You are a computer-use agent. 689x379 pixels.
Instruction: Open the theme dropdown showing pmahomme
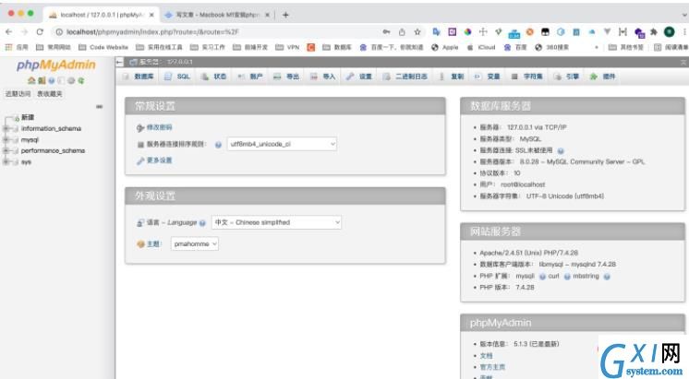[195, 243]
